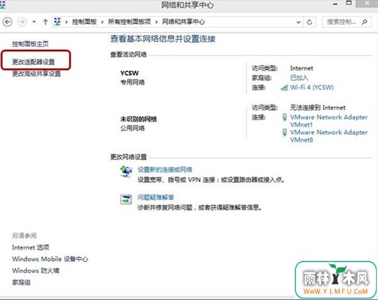Open VMware Network Adapter VMnet8 link
Viewport: 378px width, 300px height.
pyautogui.click(x=329, y=136)
